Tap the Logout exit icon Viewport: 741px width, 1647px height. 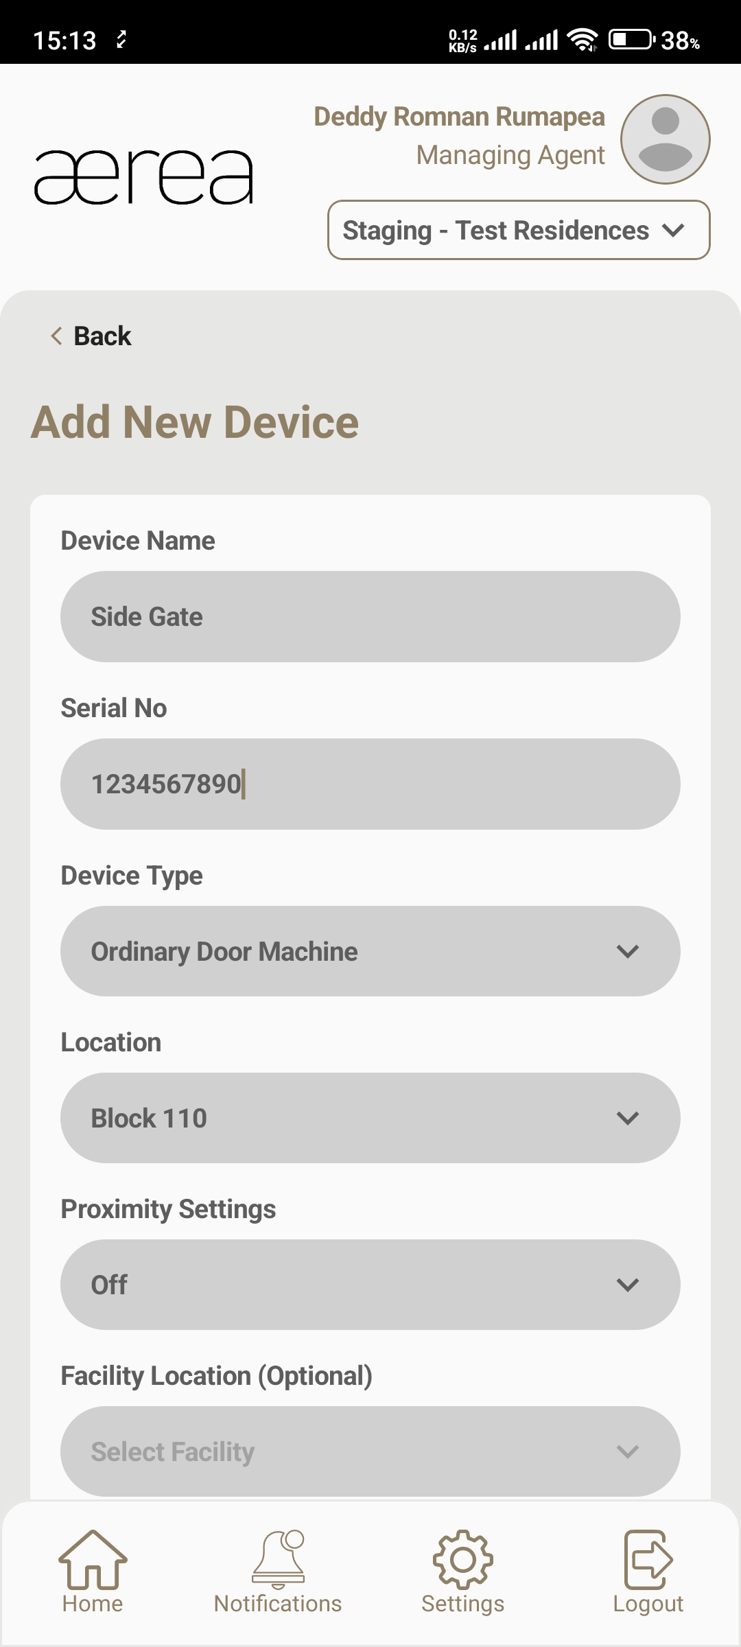[x=648, y=1558]
